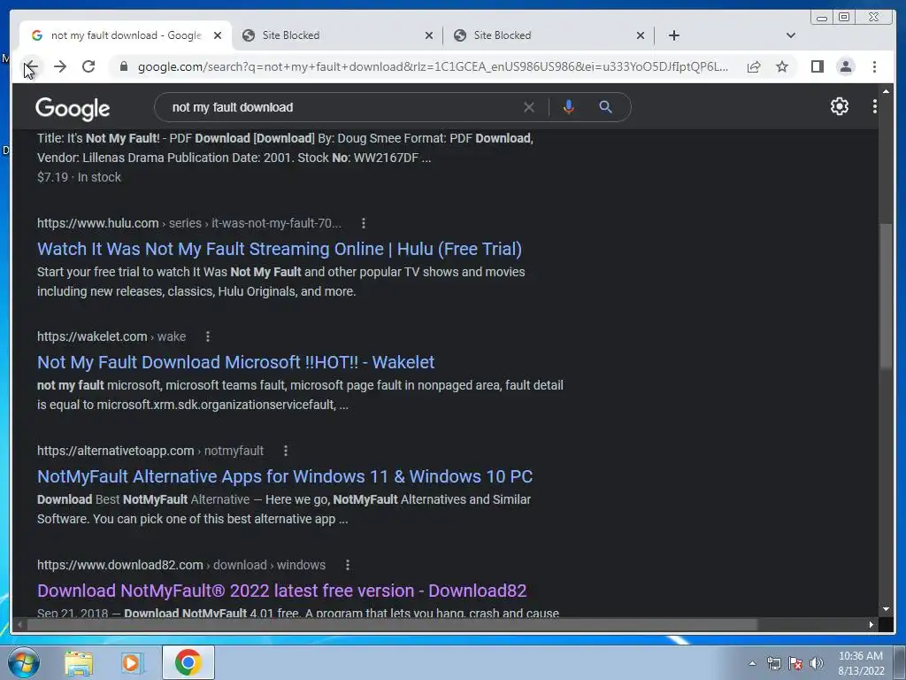Click the https://www.hulu.com breadcrumb URL
The height and width of the screenshot is (680, 906).
coord(97,223)
